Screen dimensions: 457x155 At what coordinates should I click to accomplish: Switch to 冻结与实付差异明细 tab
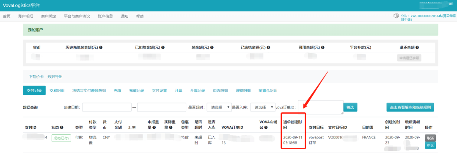(89, 90)
